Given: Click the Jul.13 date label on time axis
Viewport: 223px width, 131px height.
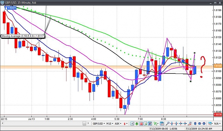Looking at the screenshot, I should pyautogui.click(x=32, y=119).
